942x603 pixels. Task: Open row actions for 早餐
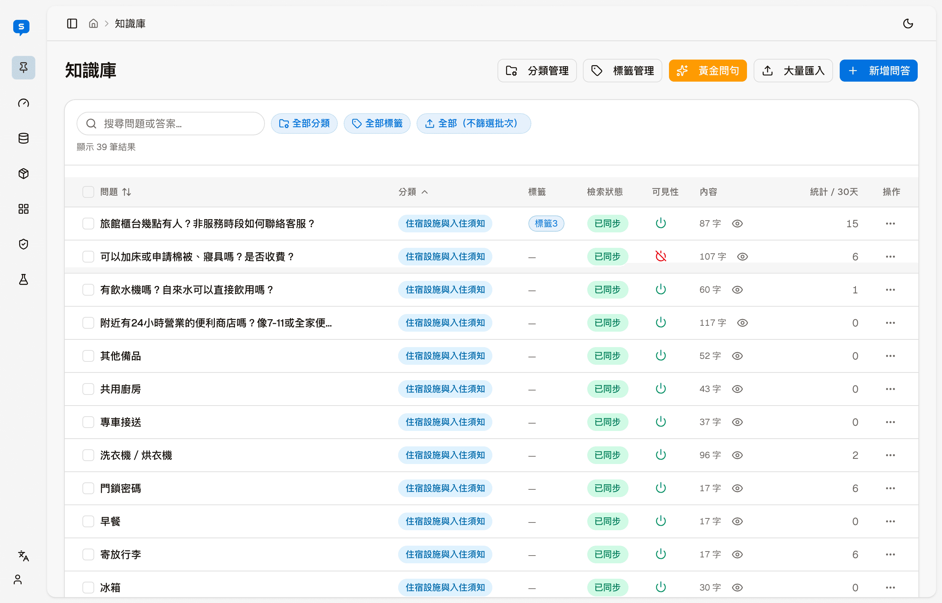[890, 521]
